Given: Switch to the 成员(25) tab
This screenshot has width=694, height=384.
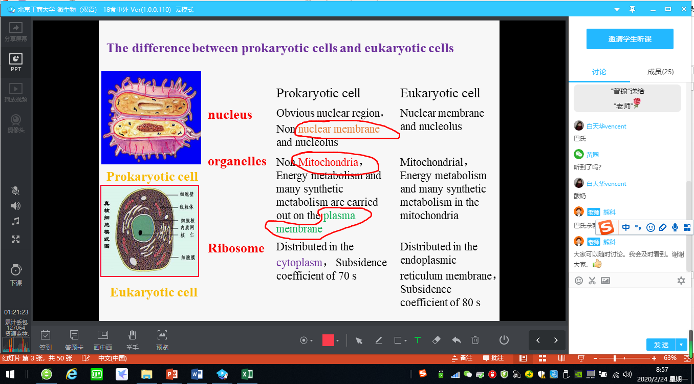Looking at the screenshot, I should pos(660,72).
